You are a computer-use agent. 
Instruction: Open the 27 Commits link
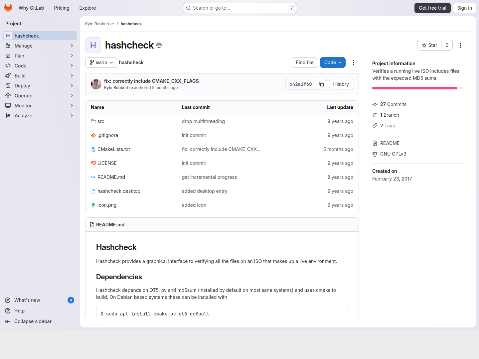point(393,104)
